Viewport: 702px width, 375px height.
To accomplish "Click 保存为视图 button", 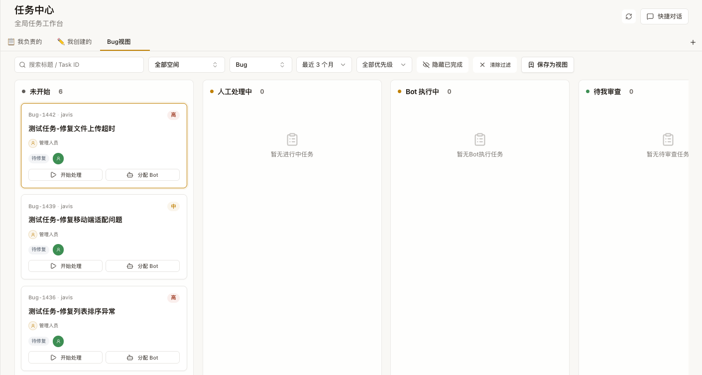I will coord(548,65).
